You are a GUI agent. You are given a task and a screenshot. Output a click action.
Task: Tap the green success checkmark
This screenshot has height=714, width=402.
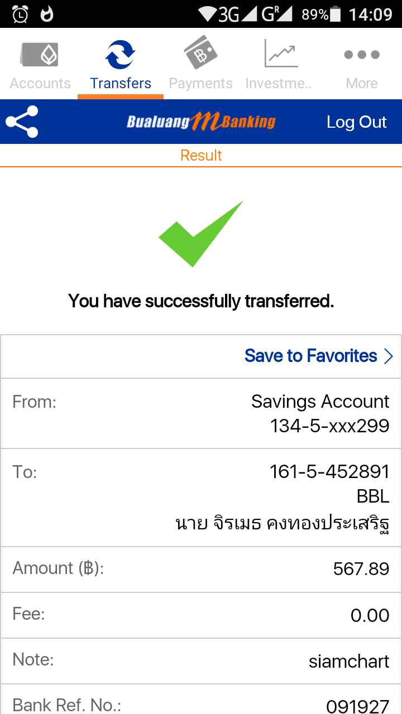[201, 234]
